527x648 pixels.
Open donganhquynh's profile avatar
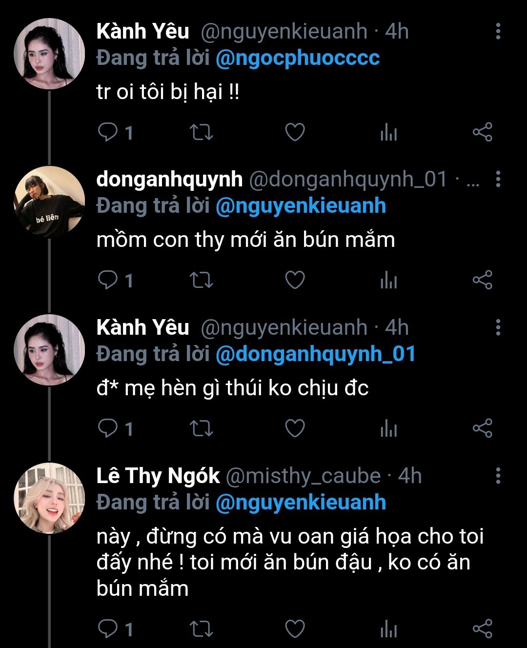49,202
